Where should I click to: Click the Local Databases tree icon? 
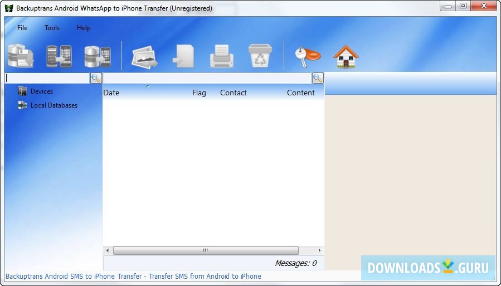click(22, 105)
